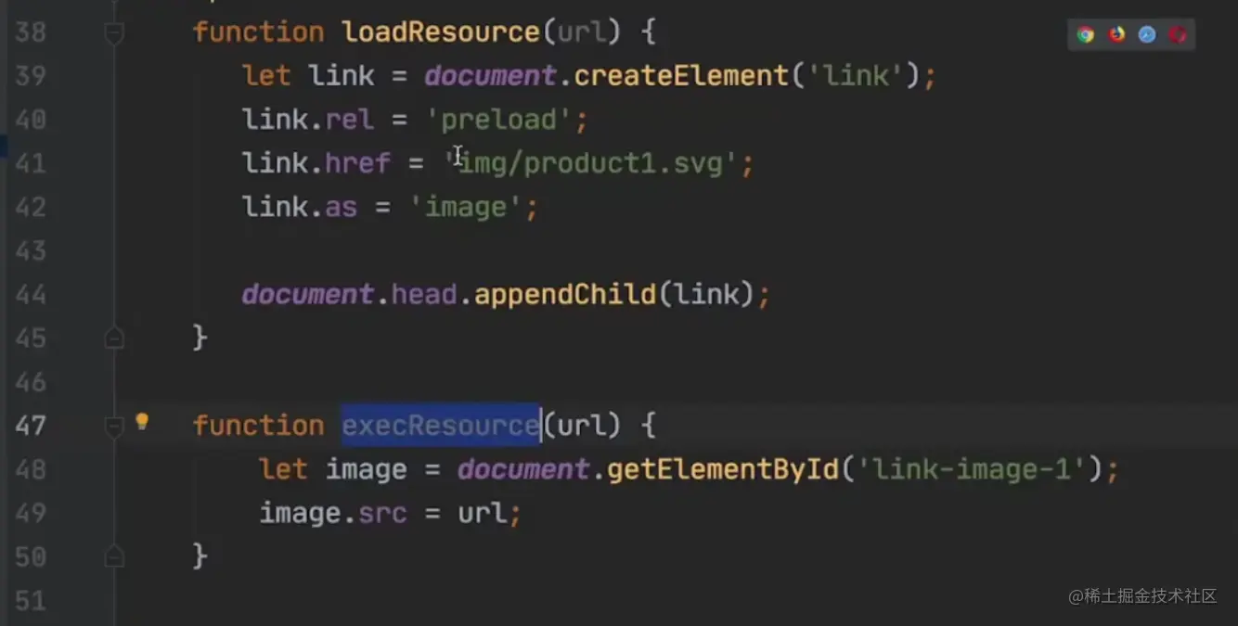Click the head property on line 44
Image resolution: width=1238 pixels, height=626 pixels.
[x=424, y=295]
